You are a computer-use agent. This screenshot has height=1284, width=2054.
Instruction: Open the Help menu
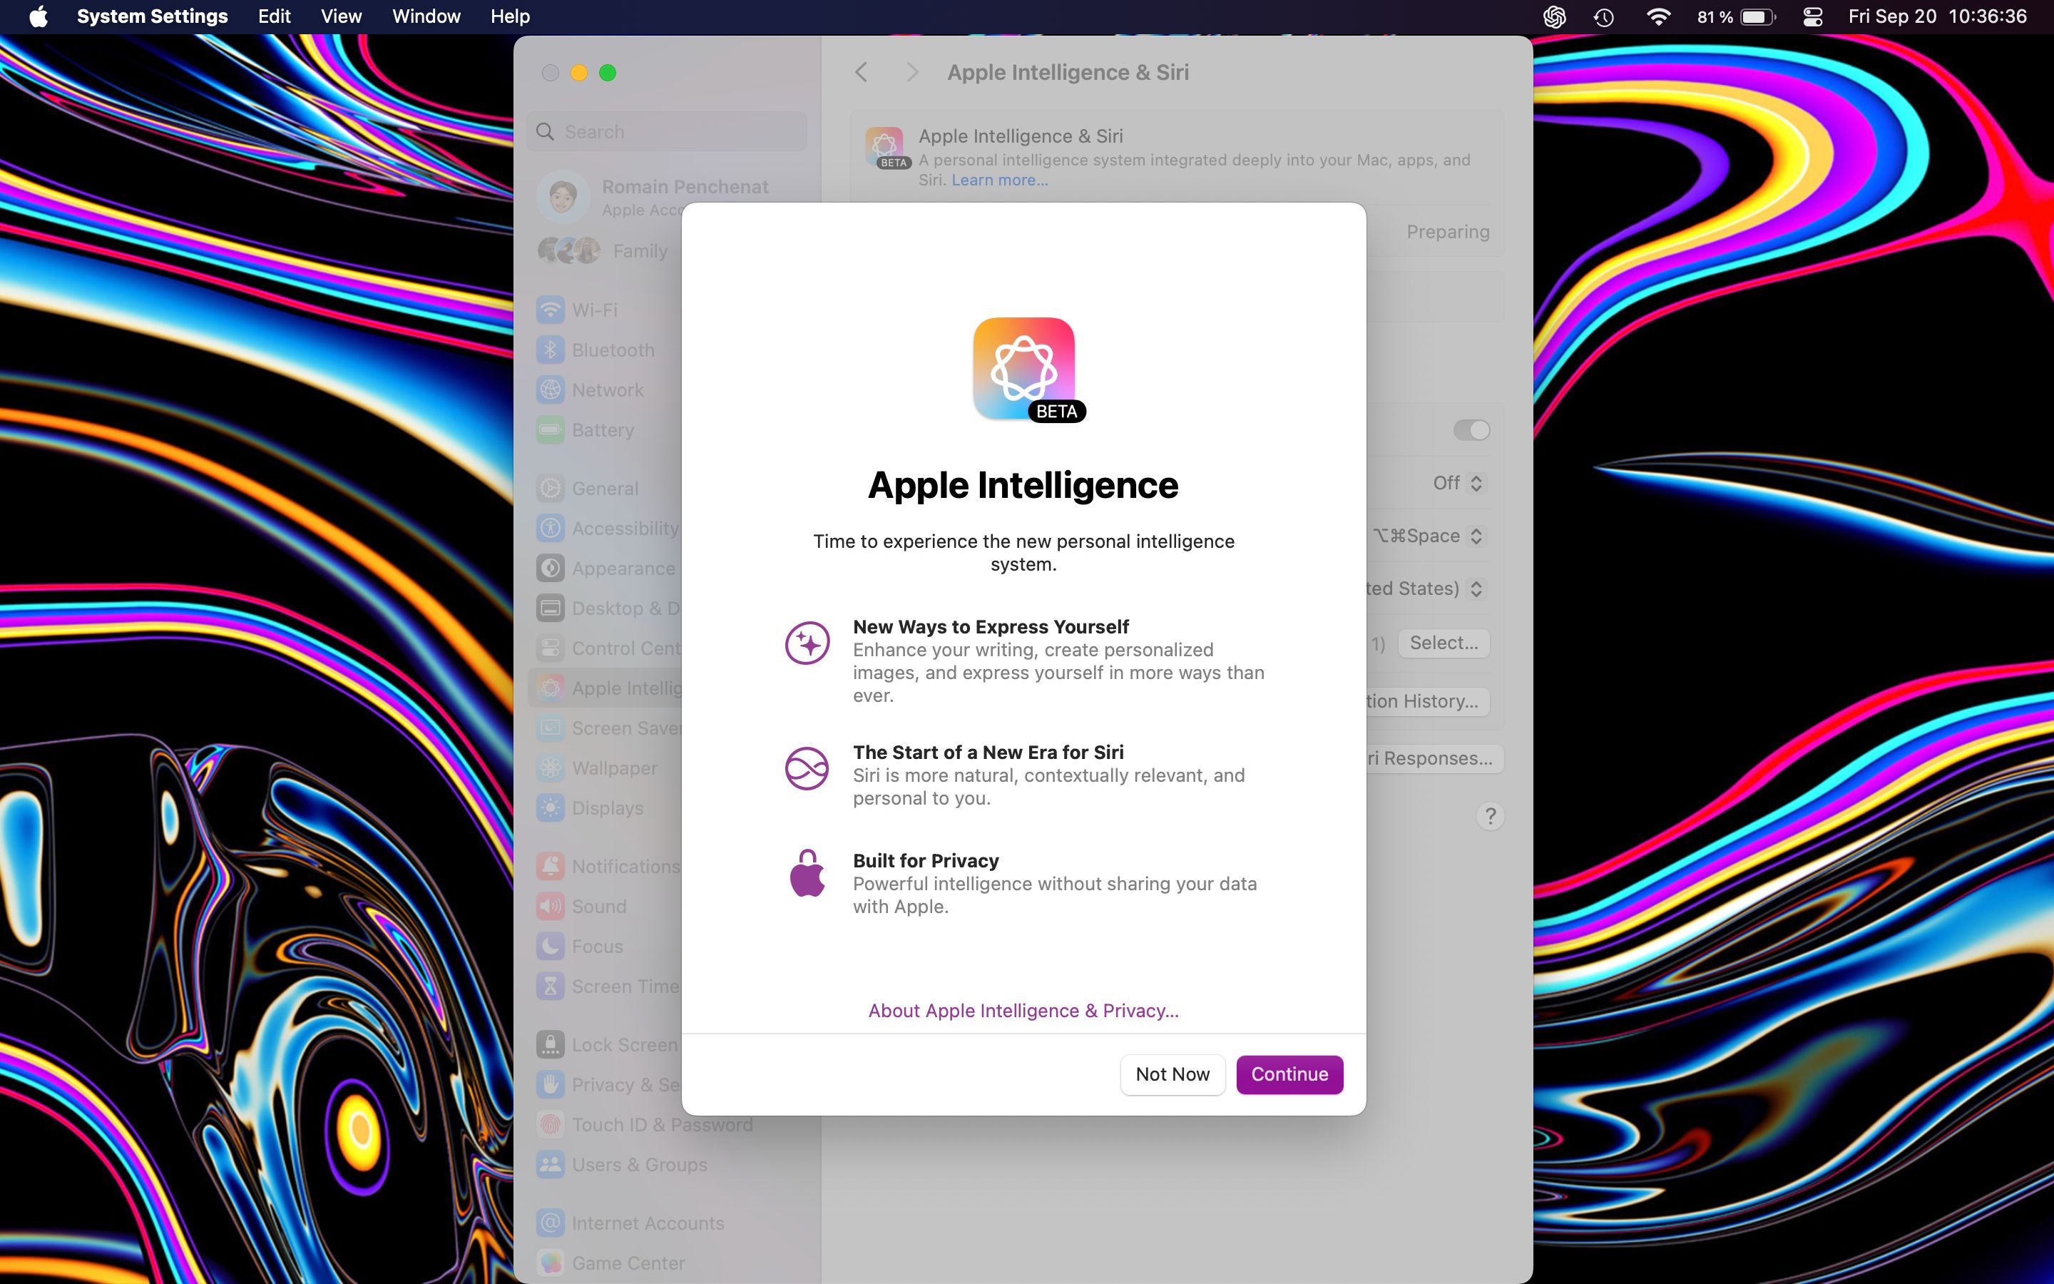pyautogui.click(x=510, y=16)
